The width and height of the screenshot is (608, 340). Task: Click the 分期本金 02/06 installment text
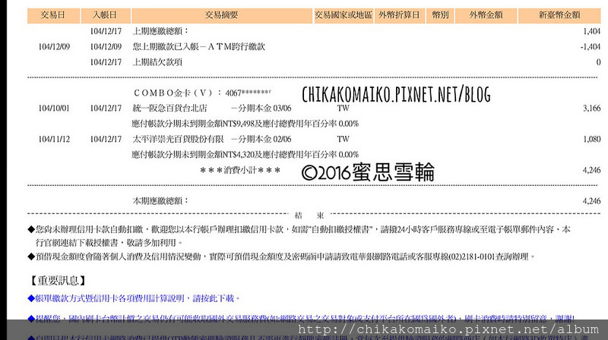pyautogui.click(x=261, y=139)
